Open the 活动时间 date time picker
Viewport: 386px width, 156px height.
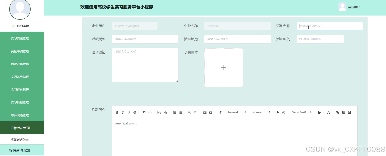point(320,39)
